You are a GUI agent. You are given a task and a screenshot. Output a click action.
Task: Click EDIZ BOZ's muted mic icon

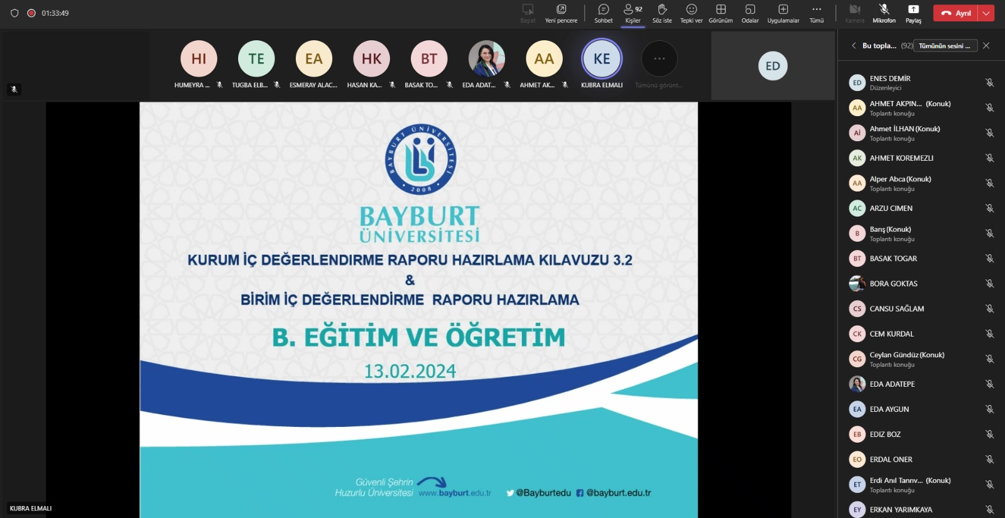pyautogui.click(x=989, y=434)
